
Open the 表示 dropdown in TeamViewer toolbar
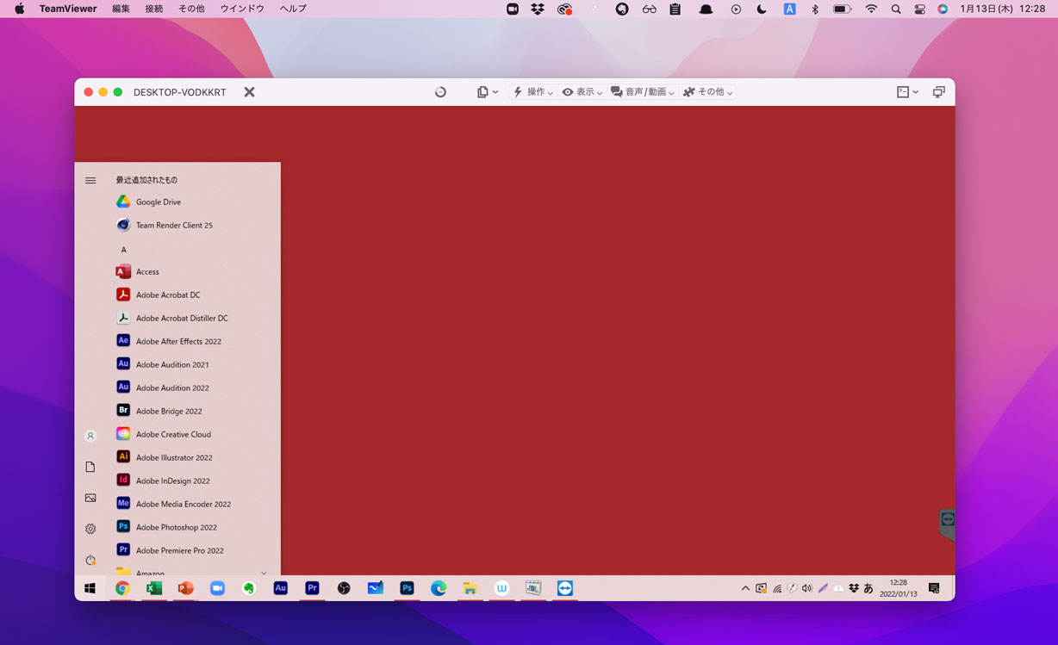pyautogui.click(x=582, y=92)
